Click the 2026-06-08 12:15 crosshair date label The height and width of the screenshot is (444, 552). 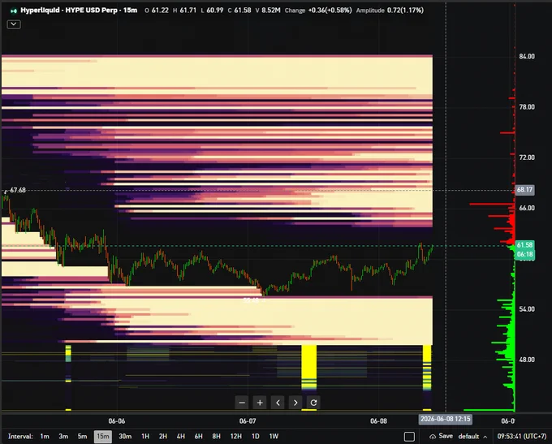pos(446,419)
